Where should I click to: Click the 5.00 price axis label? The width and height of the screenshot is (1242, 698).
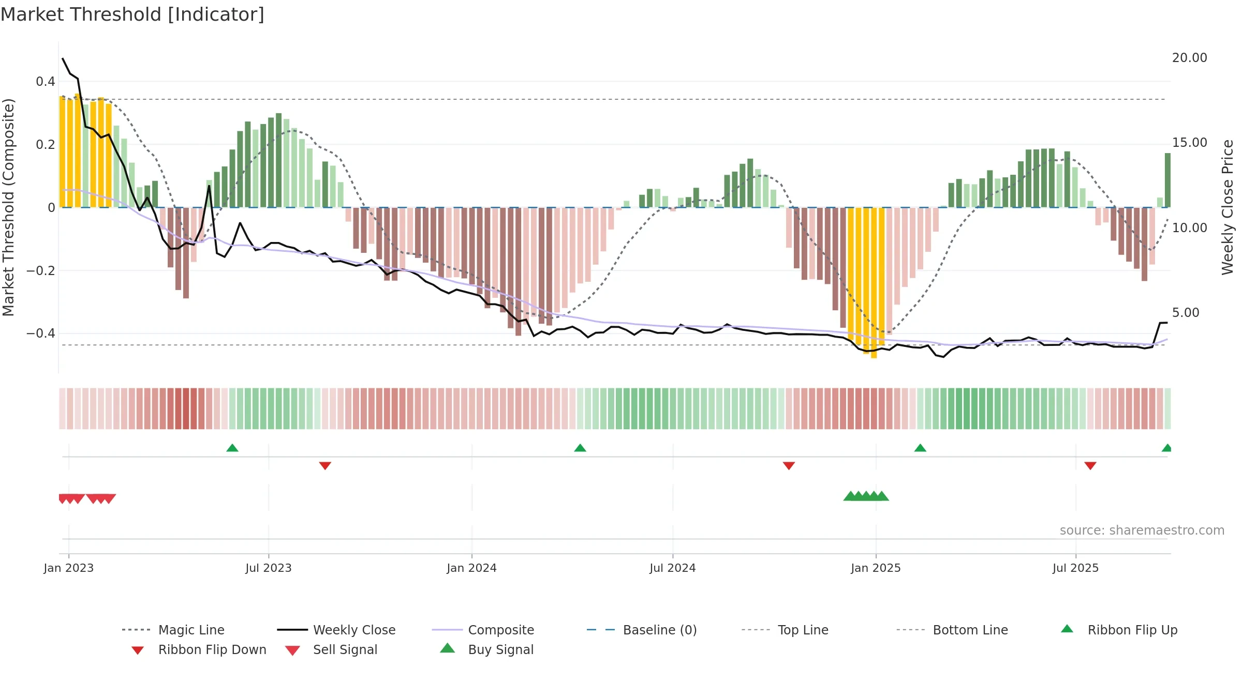click(x=1186, y=313)
